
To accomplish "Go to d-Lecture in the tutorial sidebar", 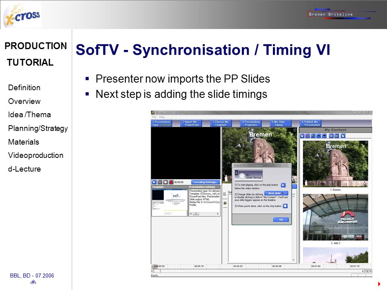I will tap(24, 169).
